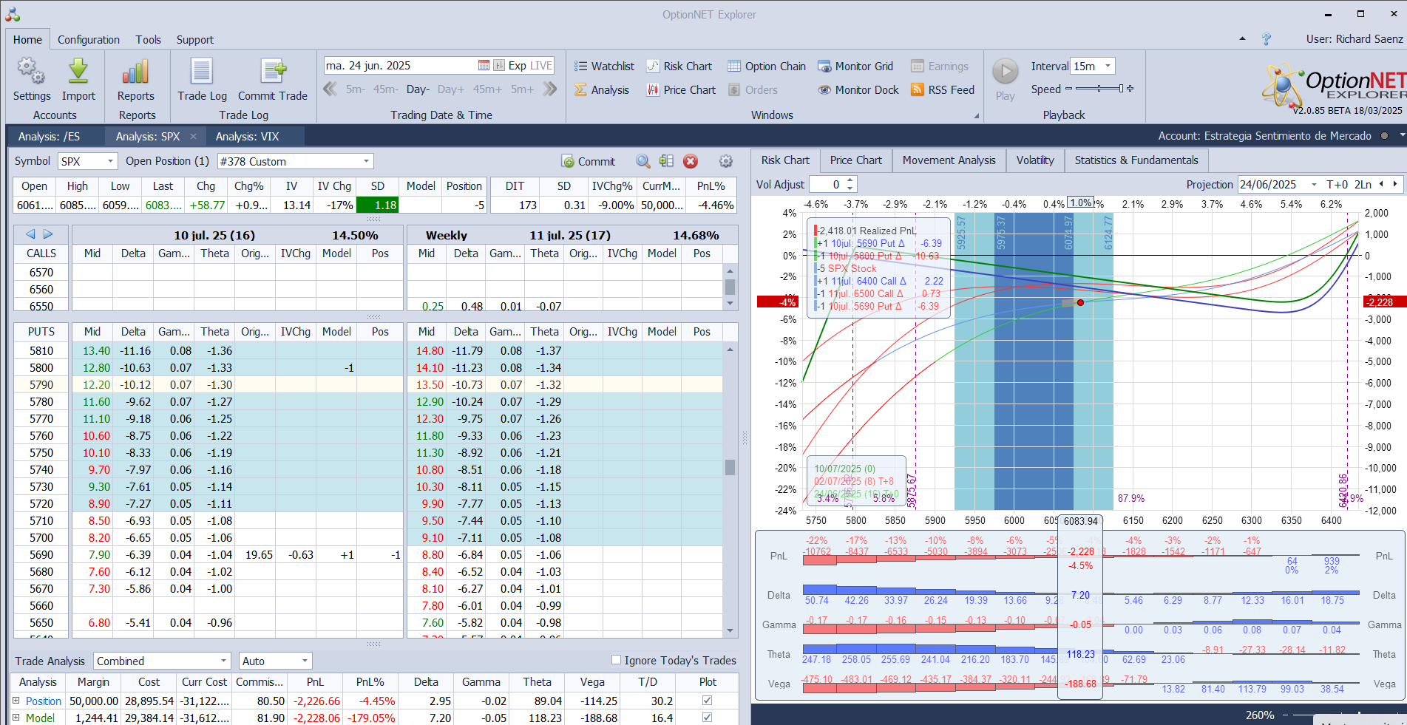The image size is (1407, 725).
Task: Open the Settings gears icon
Action: [31, 72]
